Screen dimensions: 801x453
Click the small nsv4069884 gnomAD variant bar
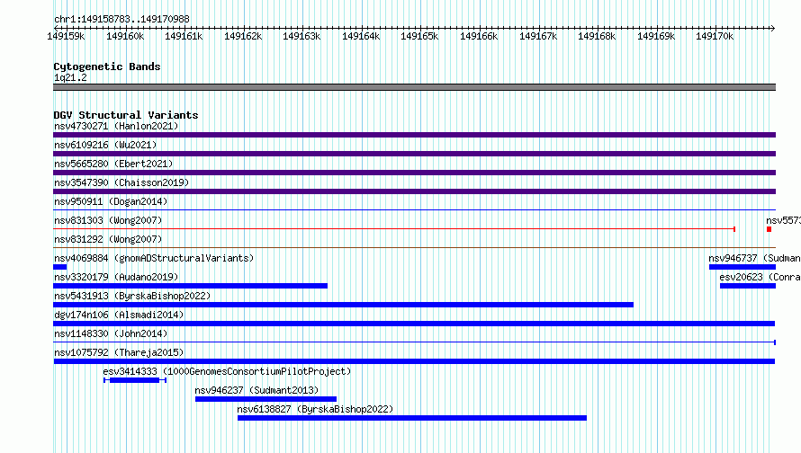point(59,267)
